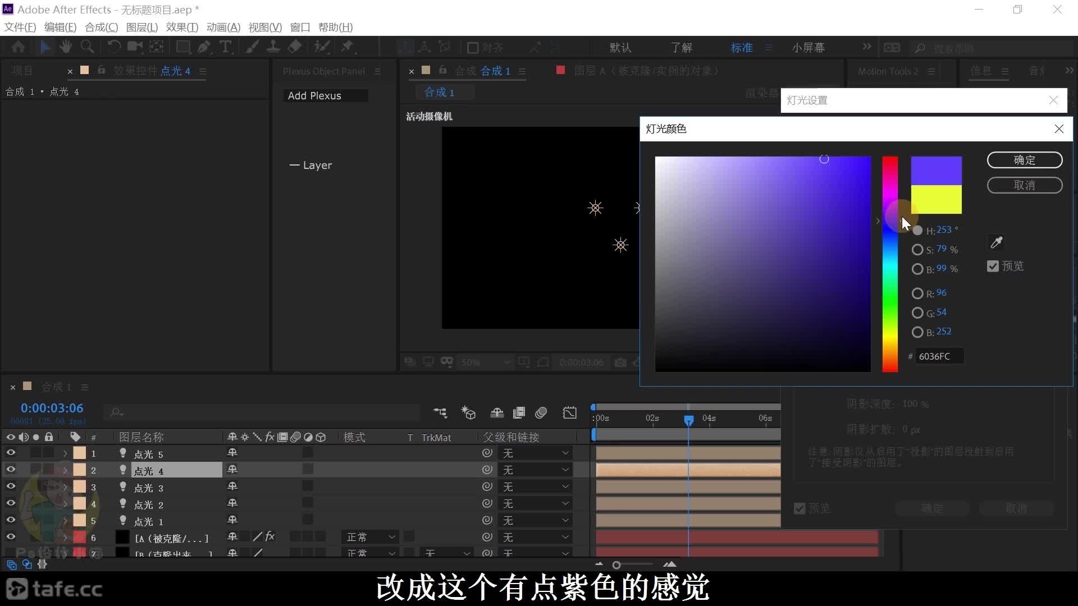Cancel color dialog with 取消 button
The image size is (1078, 606).
(1025, 185)
